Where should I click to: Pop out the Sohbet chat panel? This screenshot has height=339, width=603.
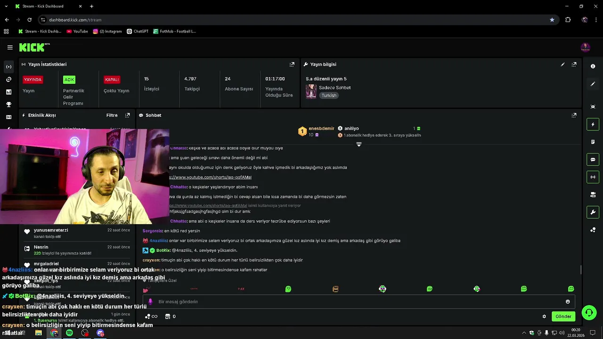(574, 115)
